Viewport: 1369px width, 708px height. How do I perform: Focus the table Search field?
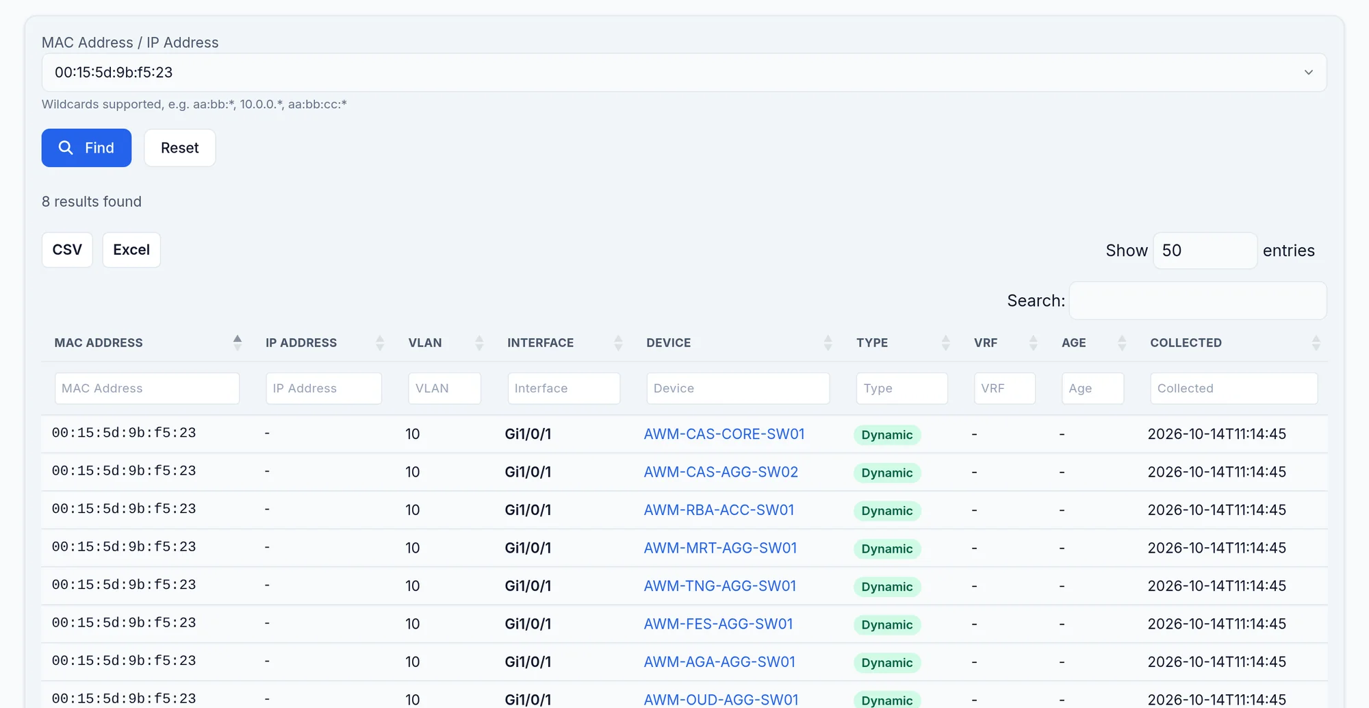coord(1198,301)
